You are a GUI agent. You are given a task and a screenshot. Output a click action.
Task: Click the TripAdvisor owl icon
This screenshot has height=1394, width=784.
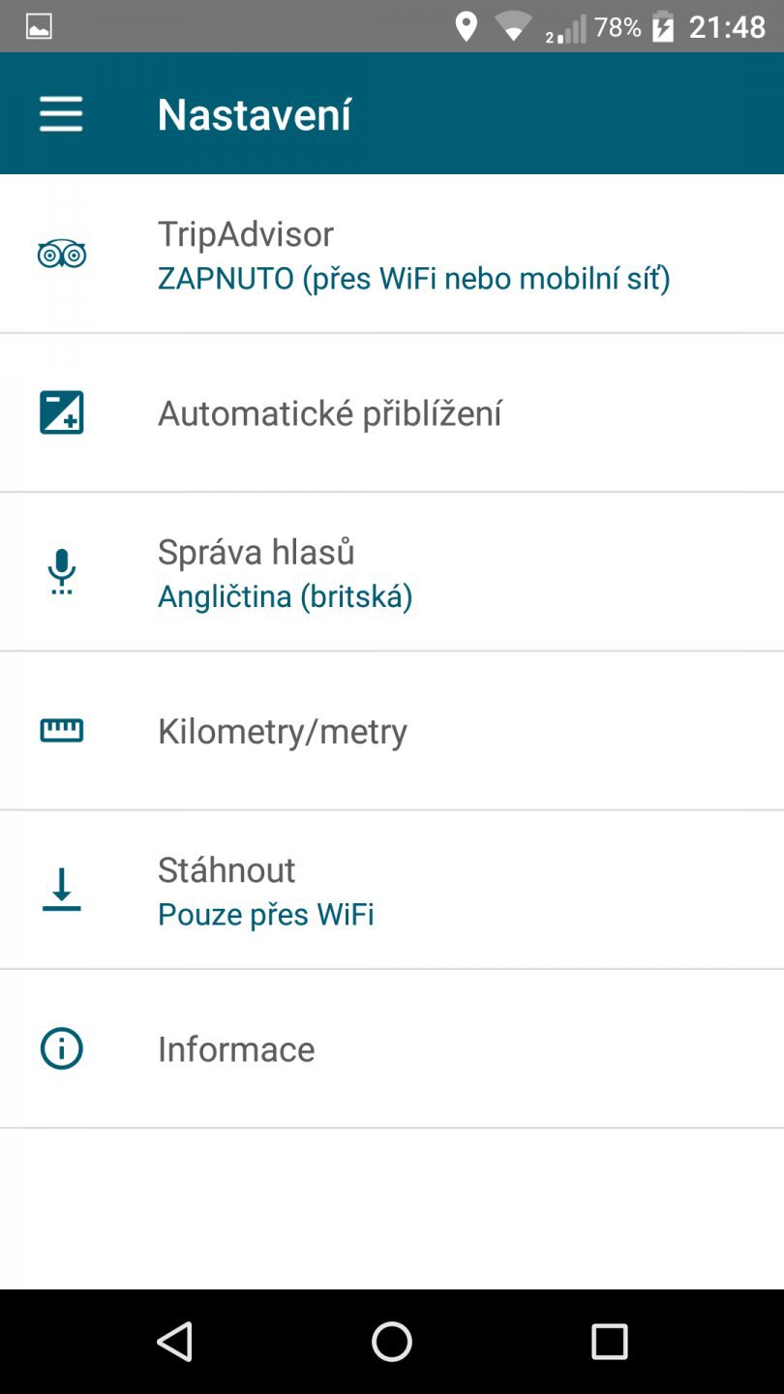tap(61, 255)
